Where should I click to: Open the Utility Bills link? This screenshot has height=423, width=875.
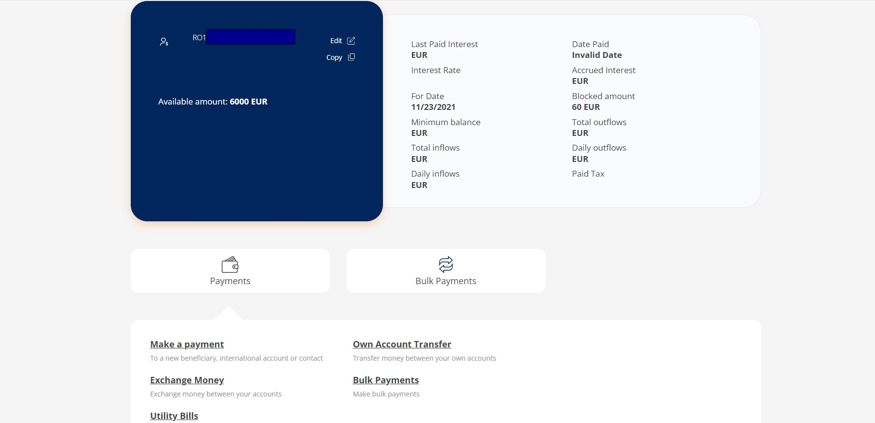point(174,416)
